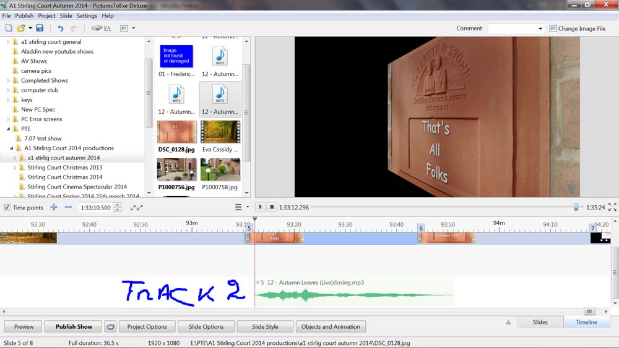
Task: Open the Settings menu
Action: pos(87,16)
